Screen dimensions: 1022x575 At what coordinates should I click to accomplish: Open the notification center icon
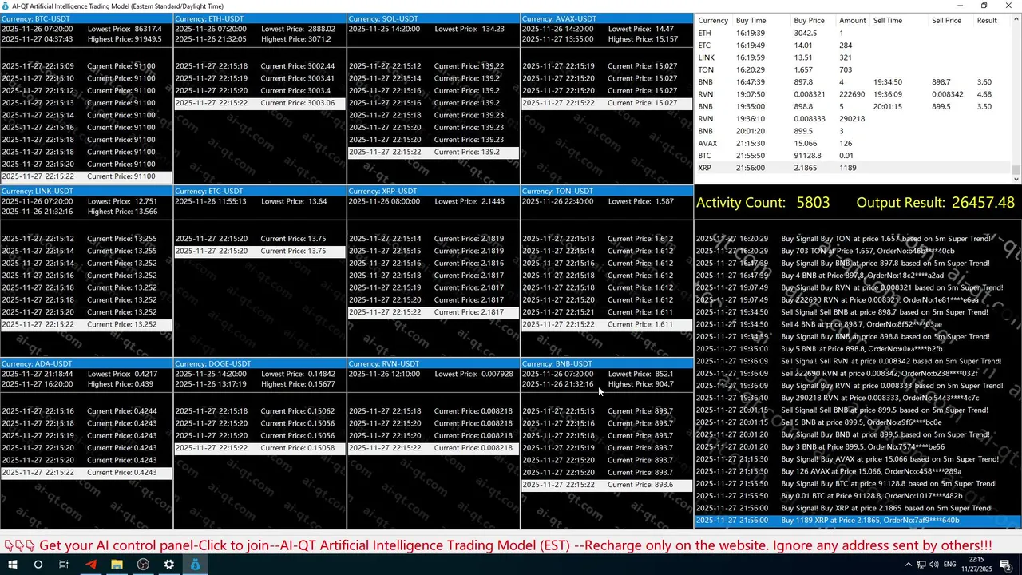coord(1005,565)
